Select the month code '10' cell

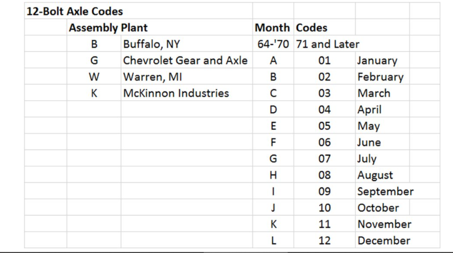324,208
